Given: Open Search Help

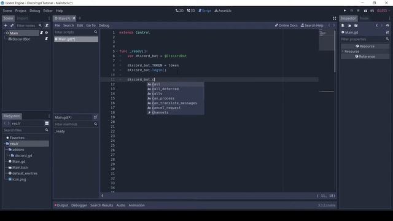Looking at the screenshot, I should (312, 25).
